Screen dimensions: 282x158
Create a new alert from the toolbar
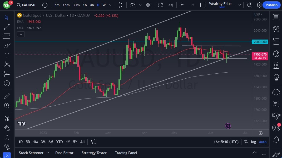click(160, 5)
